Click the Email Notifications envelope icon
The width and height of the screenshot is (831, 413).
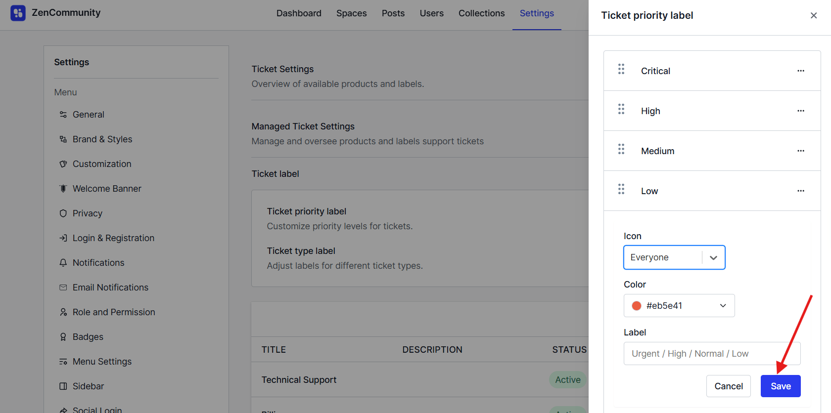click(63, 288)
